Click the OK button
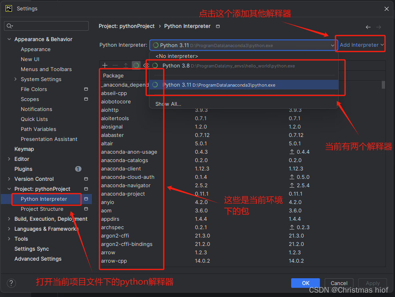 (x=305, y=283)
